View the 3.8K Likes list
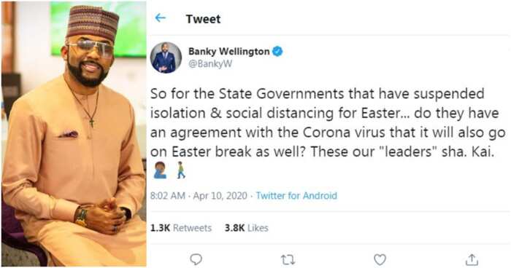Viewport: 511px width, 268px height. tap(247, 228)
